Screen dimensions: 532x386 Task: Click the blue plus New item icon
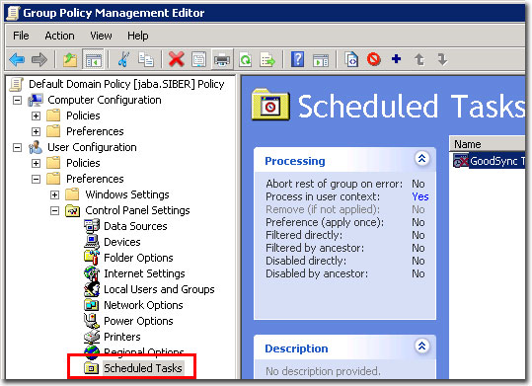(396, 59)
